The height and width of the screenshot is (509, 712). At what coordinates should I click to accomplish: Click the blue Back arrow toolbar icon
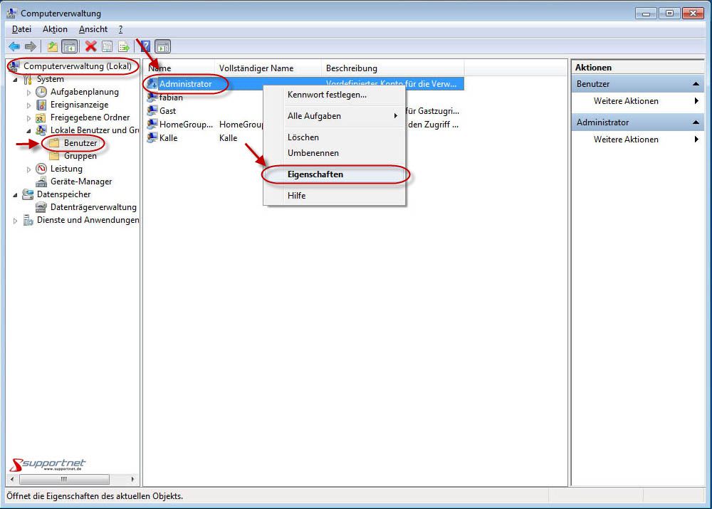coord(14,46)
